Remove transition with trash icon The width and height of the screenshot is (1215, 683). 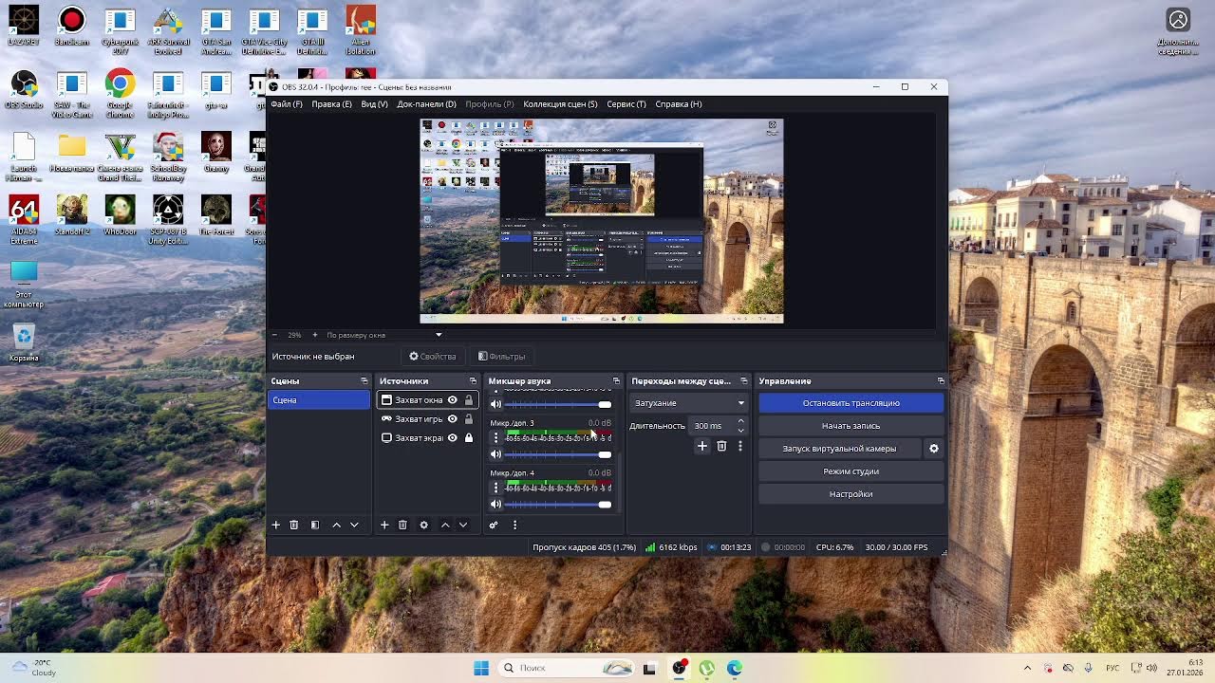[x=721, y=446]
